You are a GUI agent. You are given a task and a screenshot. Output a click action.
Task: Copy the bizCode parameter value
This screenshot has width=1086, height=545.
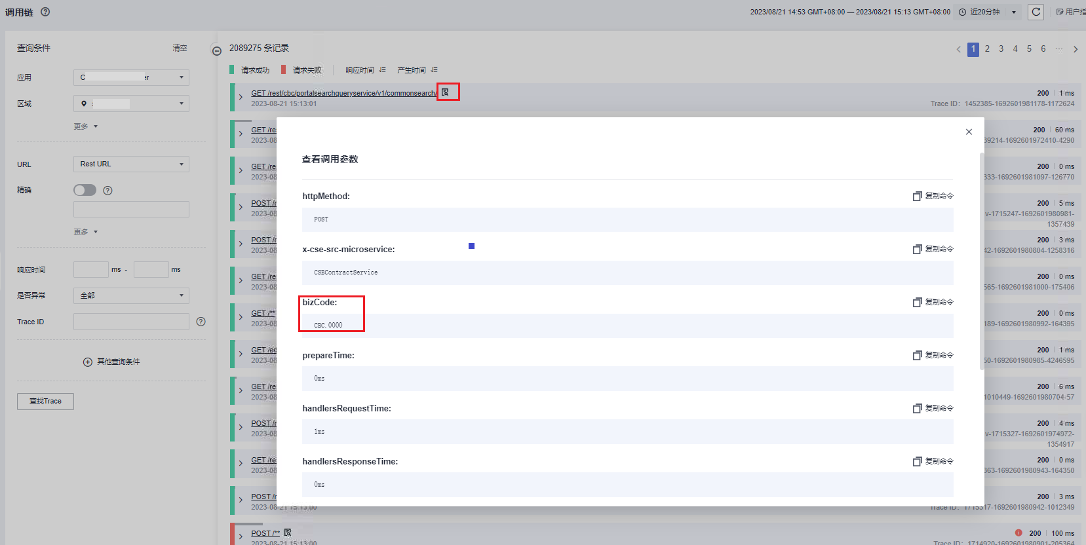point(933,302)
